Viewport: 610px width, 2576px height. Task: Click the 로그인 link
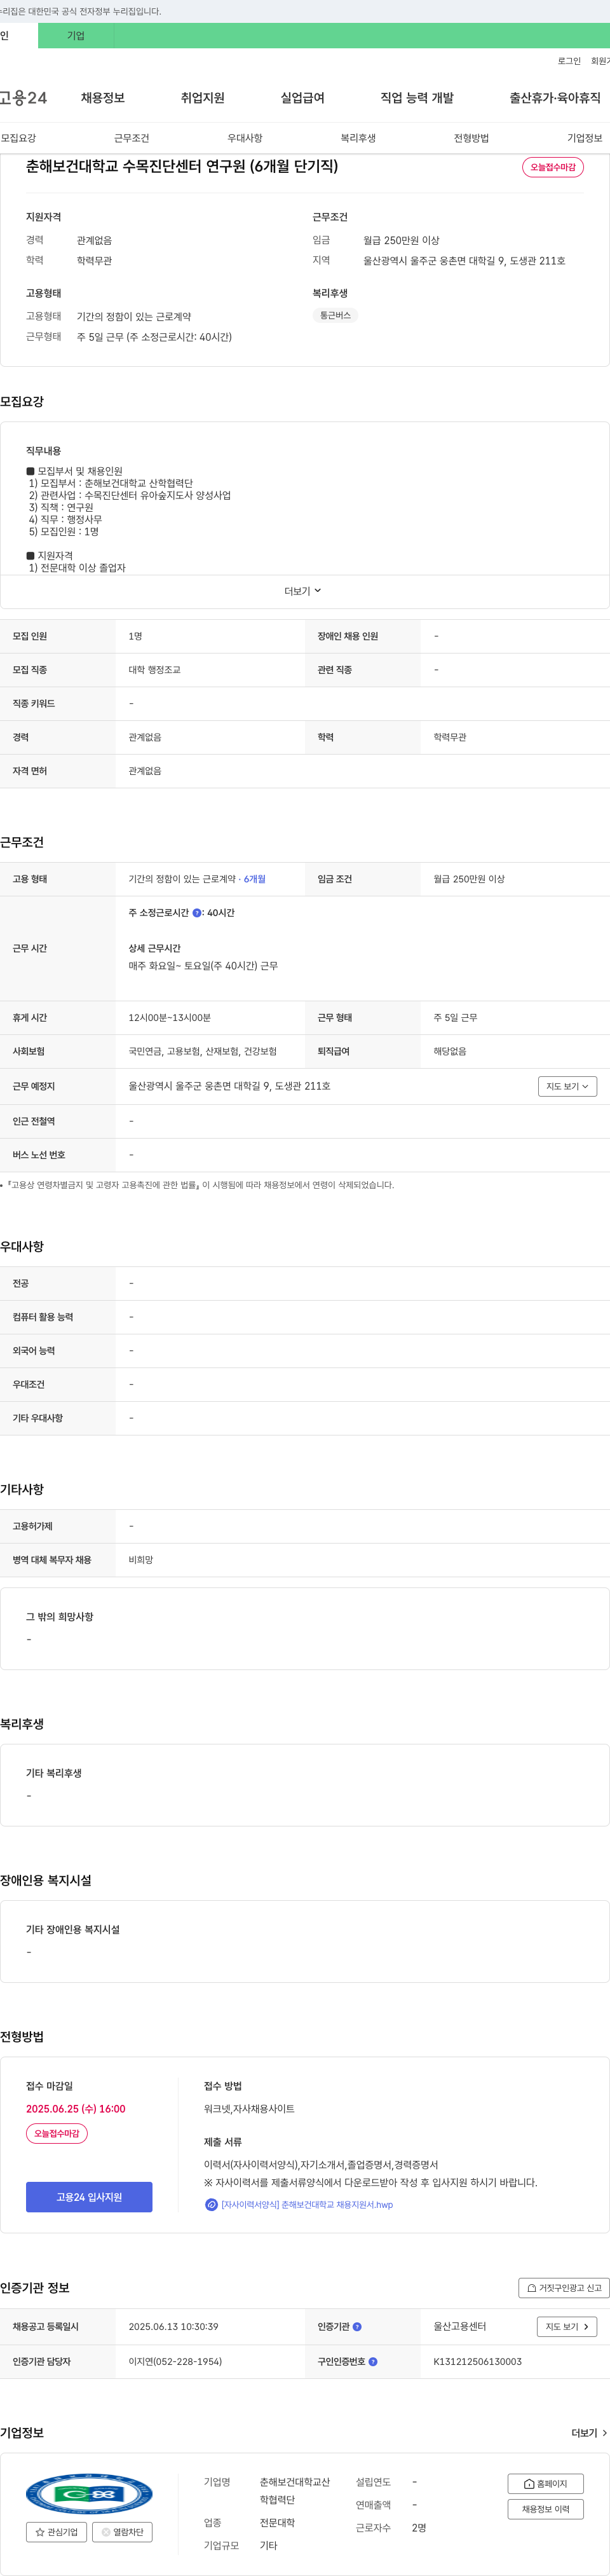pyautogui.click(x=569, y=61)
